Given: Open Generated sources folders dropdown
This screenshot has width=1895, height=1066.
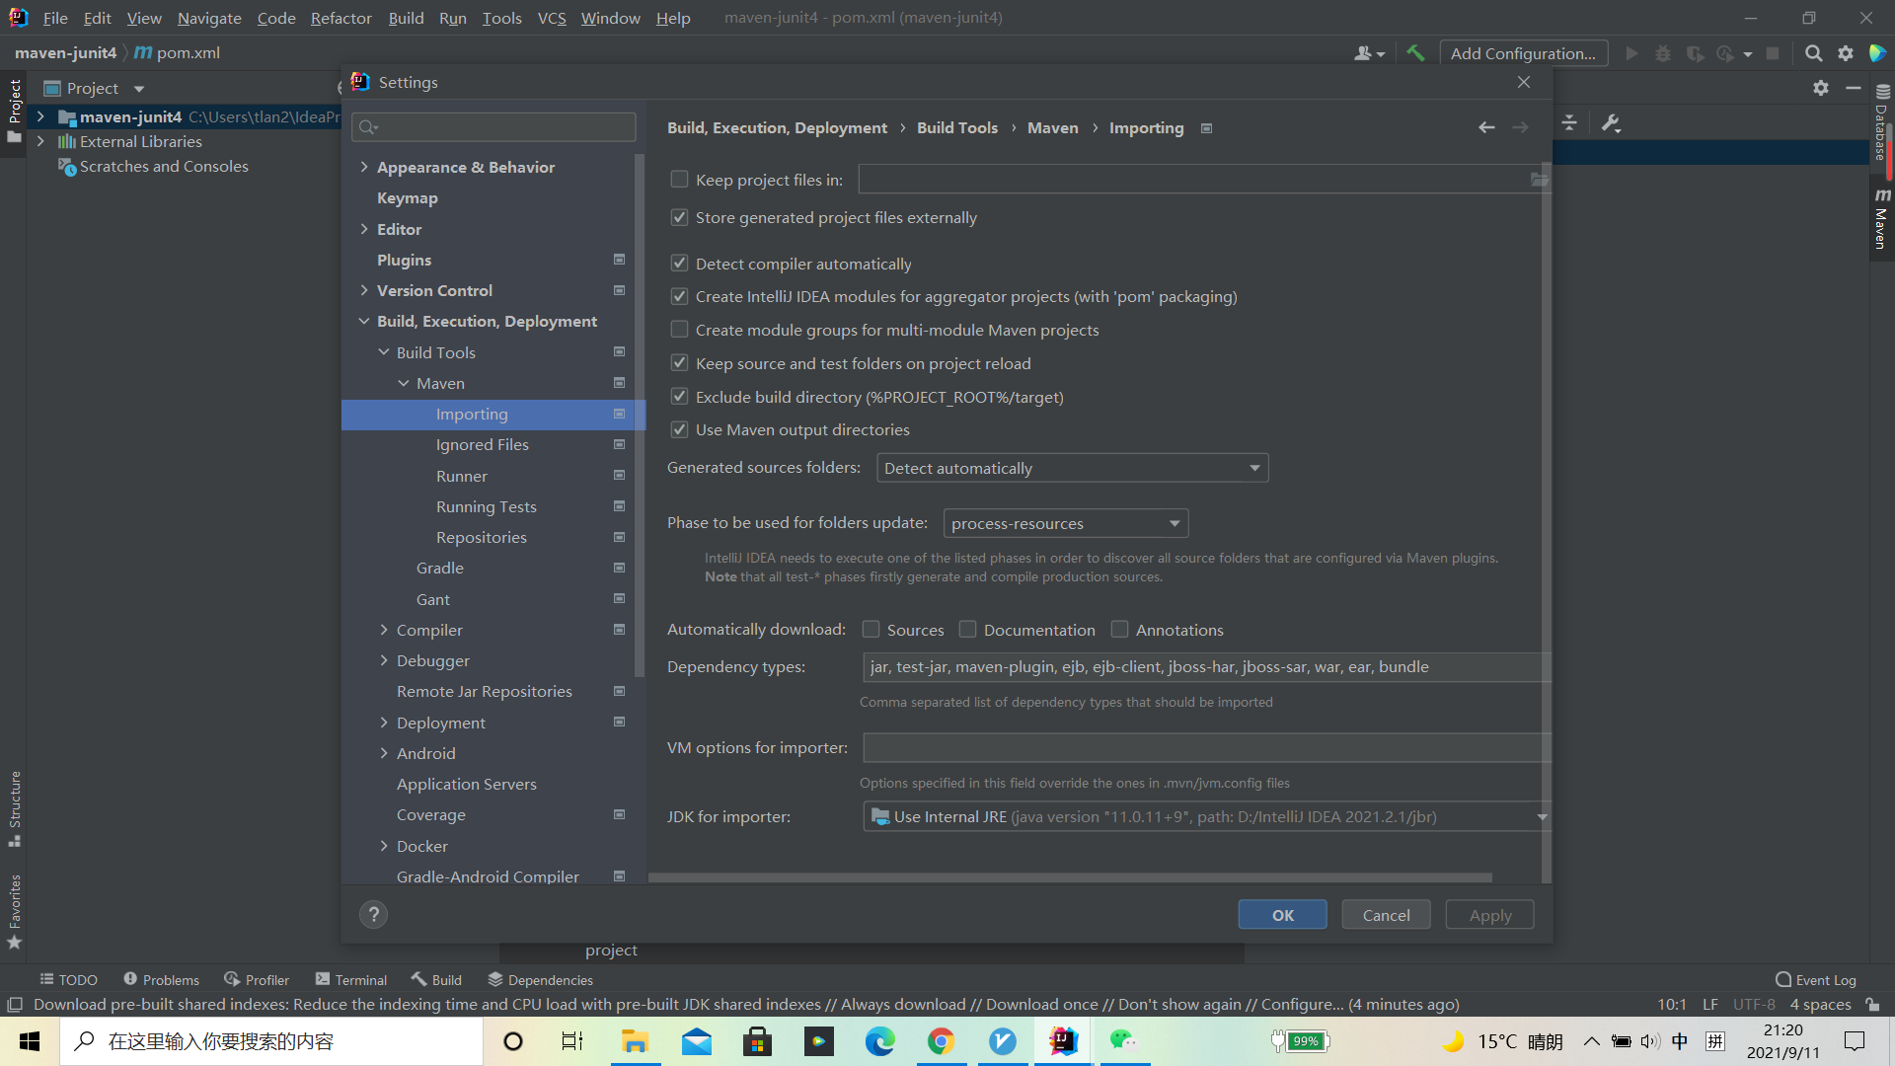Looking at the screenshot, I should coord(1072,468).
